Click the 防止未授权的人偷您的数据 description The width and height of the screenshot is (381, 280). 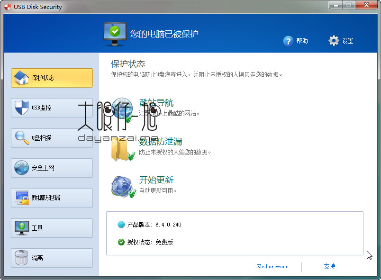(x=175, y=152)
